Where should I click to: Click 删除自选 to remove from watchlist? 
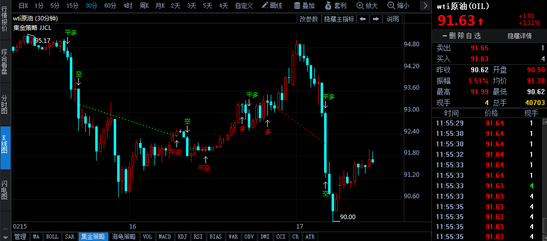click(462, 35)
